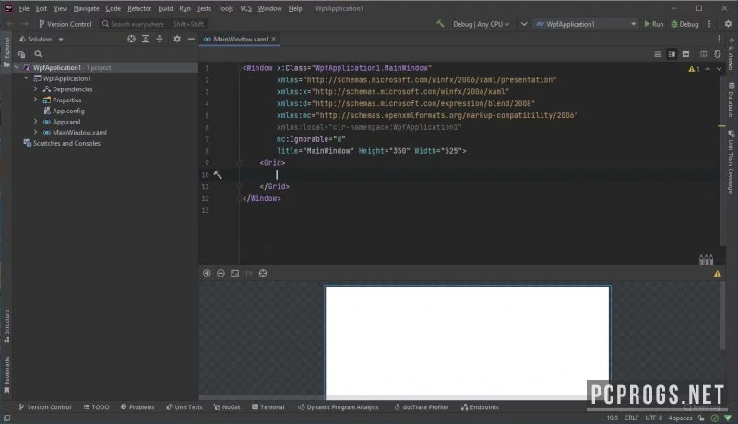The image size is (738, 424).
Task: Click the Debug button
Action: pos(684,24)
